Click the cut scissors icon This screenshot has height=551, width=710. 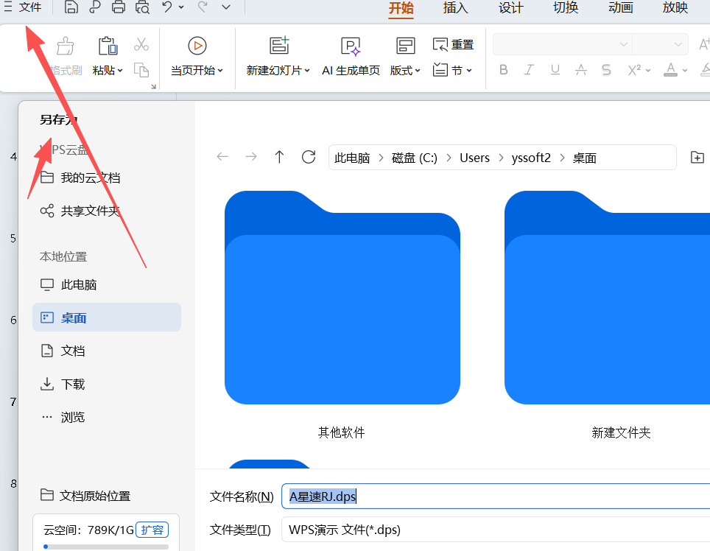tap(141, 44)
